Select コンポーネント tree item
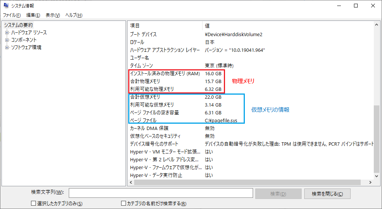The height and width of the screenshot is (209, 382). tap(24, 40)
